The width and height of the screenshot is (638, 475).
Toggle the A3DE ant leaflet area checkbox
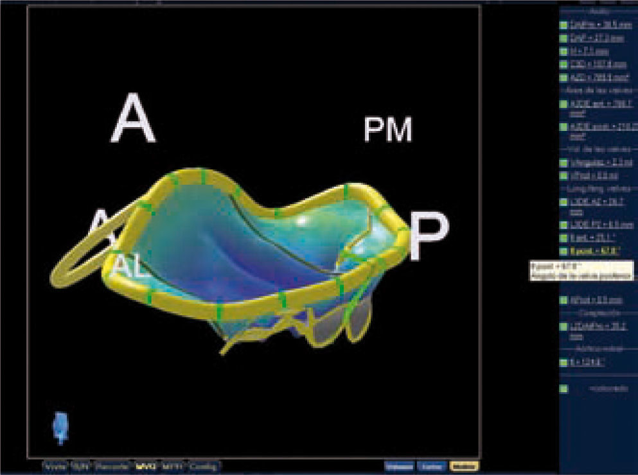tap(563, 103)
